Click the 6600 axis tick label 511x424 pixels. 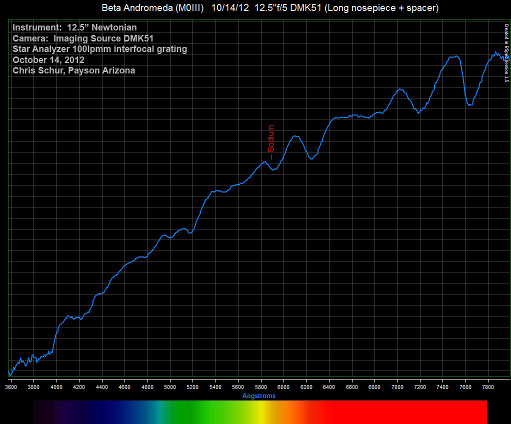[352, 387]
